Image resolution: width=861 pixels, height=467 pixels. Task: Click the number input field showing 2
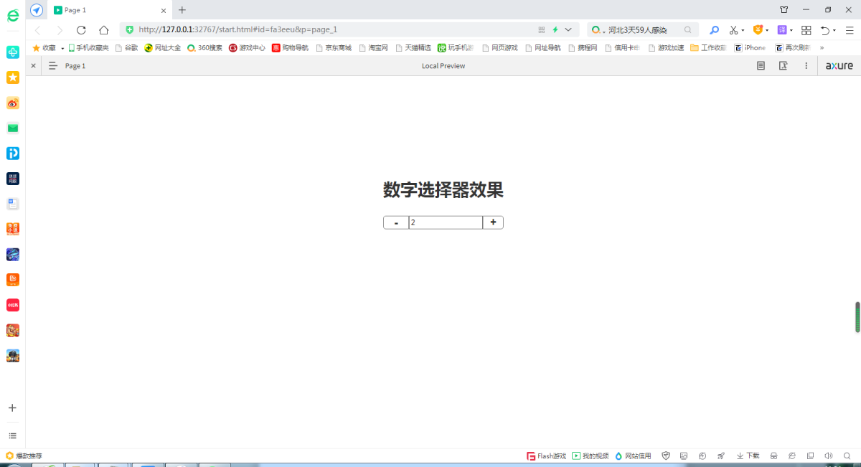pyautogui.click(x=446, y=222)
